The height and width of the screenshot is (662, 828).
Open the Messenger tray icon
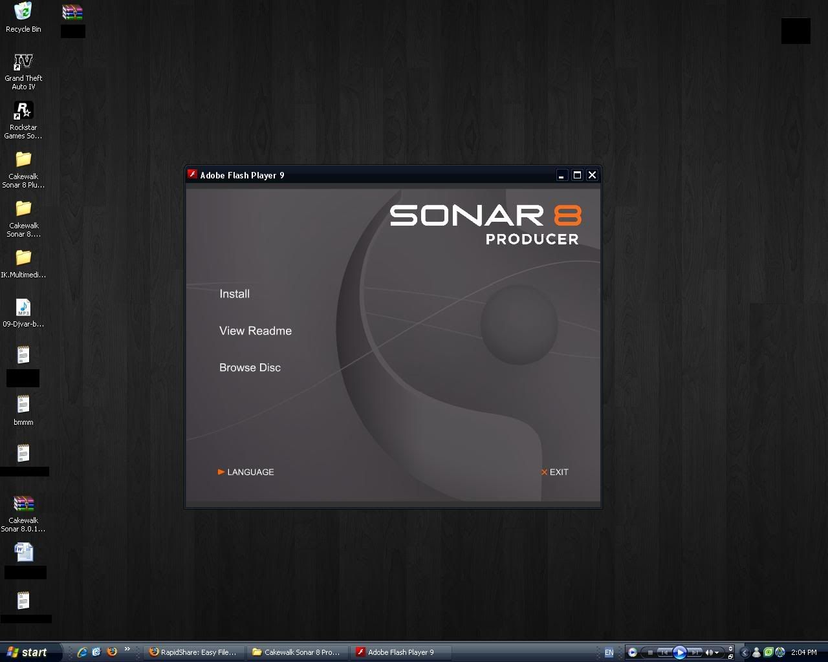[756, 652]
